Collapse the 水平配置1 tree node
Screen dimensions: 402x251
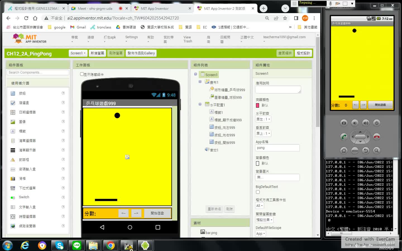coord(200,104)
